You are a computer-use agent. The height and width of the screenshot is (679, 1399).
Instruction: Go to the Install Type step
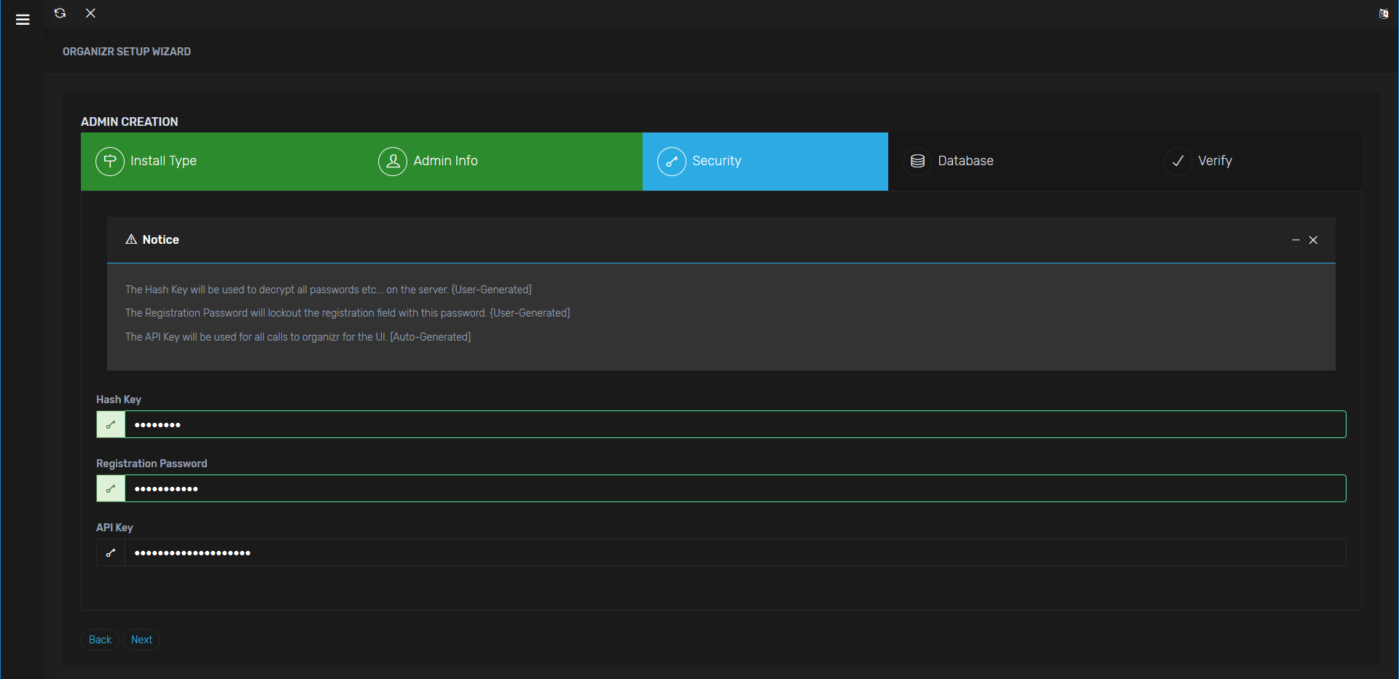click(222, 161)
